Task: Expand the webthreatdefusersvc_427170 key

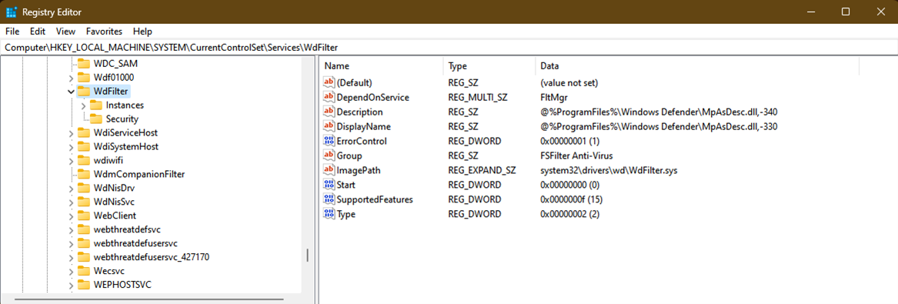Action: coord(71,258)
